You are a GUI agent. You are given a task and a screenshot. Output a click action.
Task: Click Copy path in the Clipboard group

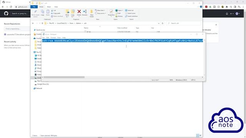[x=56, y=13]
